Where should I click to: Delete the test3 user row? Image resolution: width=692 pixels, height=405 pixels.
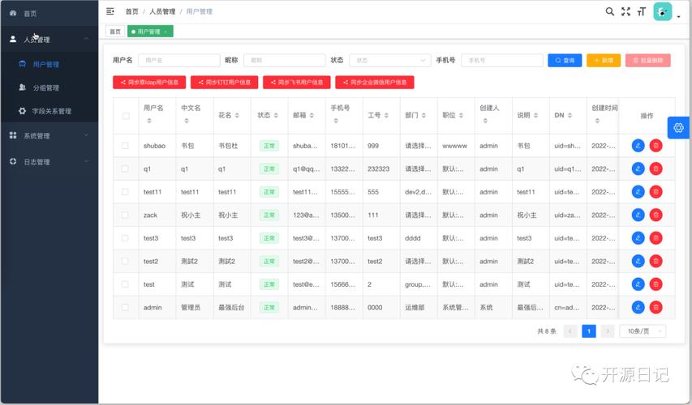click(655, 238)
